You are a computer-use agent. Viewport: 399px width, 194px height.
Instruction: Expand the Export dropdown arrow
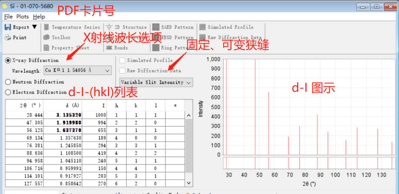tap(34, 27)
